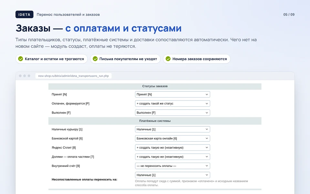310x194 pixels.
Task: Click the 'Каталог и остатки не трогаются' pill
Action: click(51, 59)
